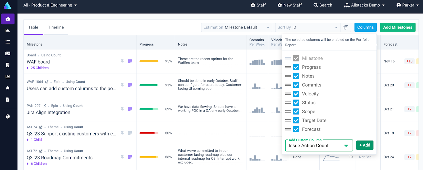The width and height of the screenshot is (423, 170).
Task: Switch to the Timeline tab
Action: [x=56, y=27]
